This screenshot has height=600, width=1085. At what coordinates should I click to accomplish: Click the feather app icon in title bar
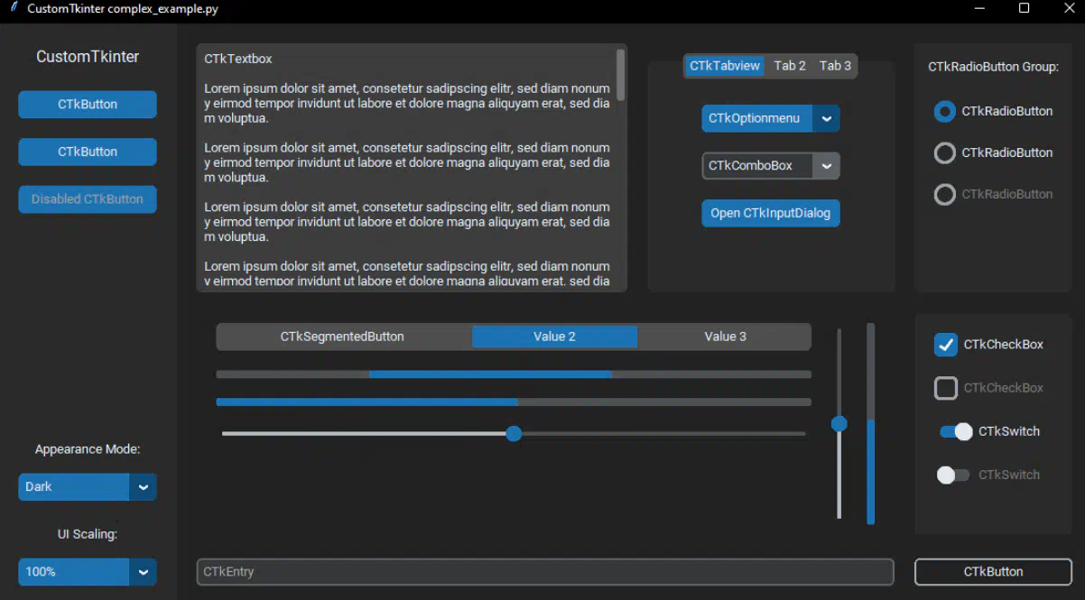(x=13, y=9)
